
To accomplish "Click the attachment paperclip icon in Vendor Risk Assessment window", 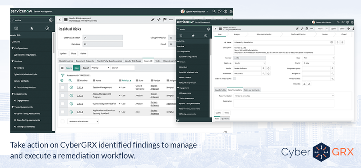I will click(x=153, y=20).
